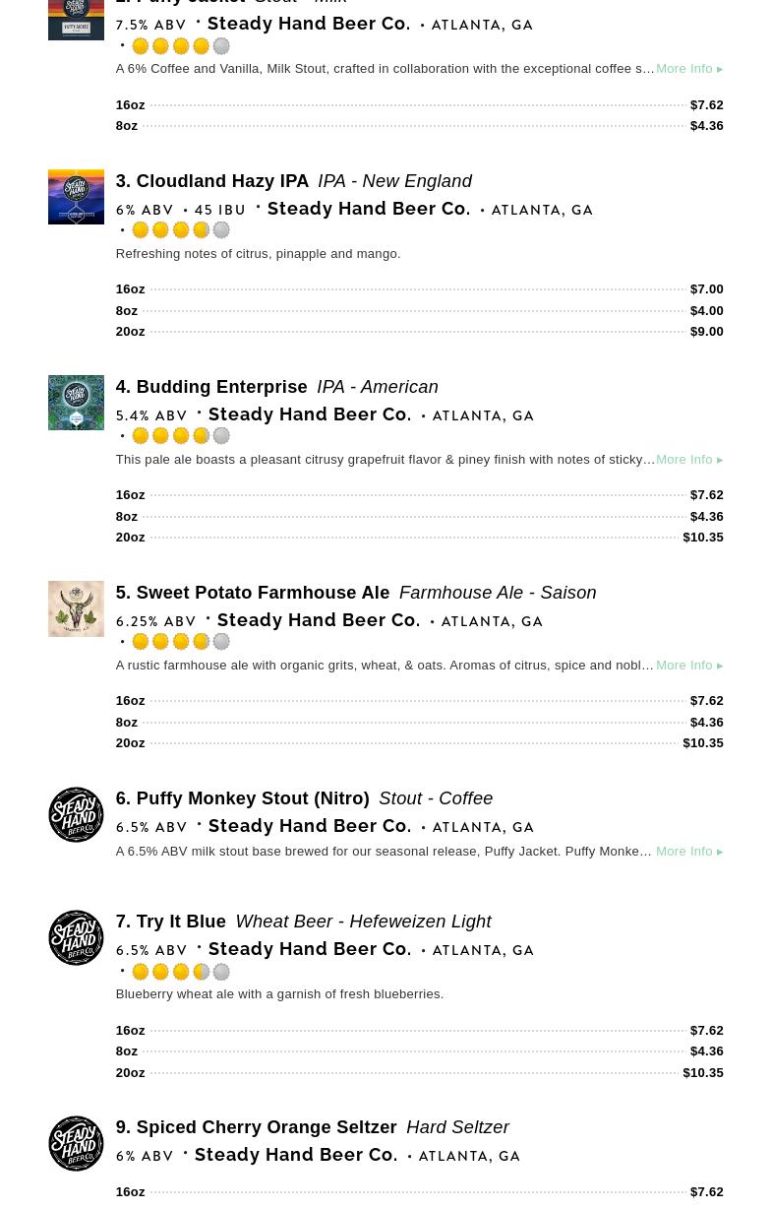
Task: Click the Puffy Jacket beer label icon
Action: pyautogui.click(x=76, y=18)
